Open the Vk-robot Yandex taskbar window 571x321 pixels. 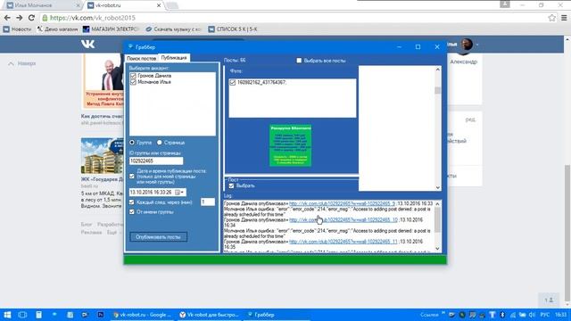(209, 315)
